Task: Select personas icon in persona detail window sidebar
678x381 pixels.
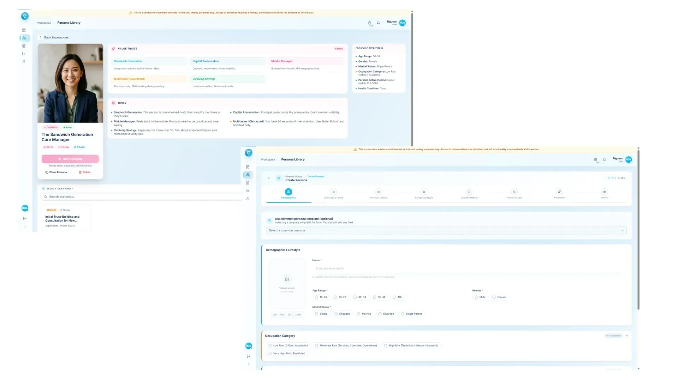Action: pyautogui.click(x=24, y=38)
